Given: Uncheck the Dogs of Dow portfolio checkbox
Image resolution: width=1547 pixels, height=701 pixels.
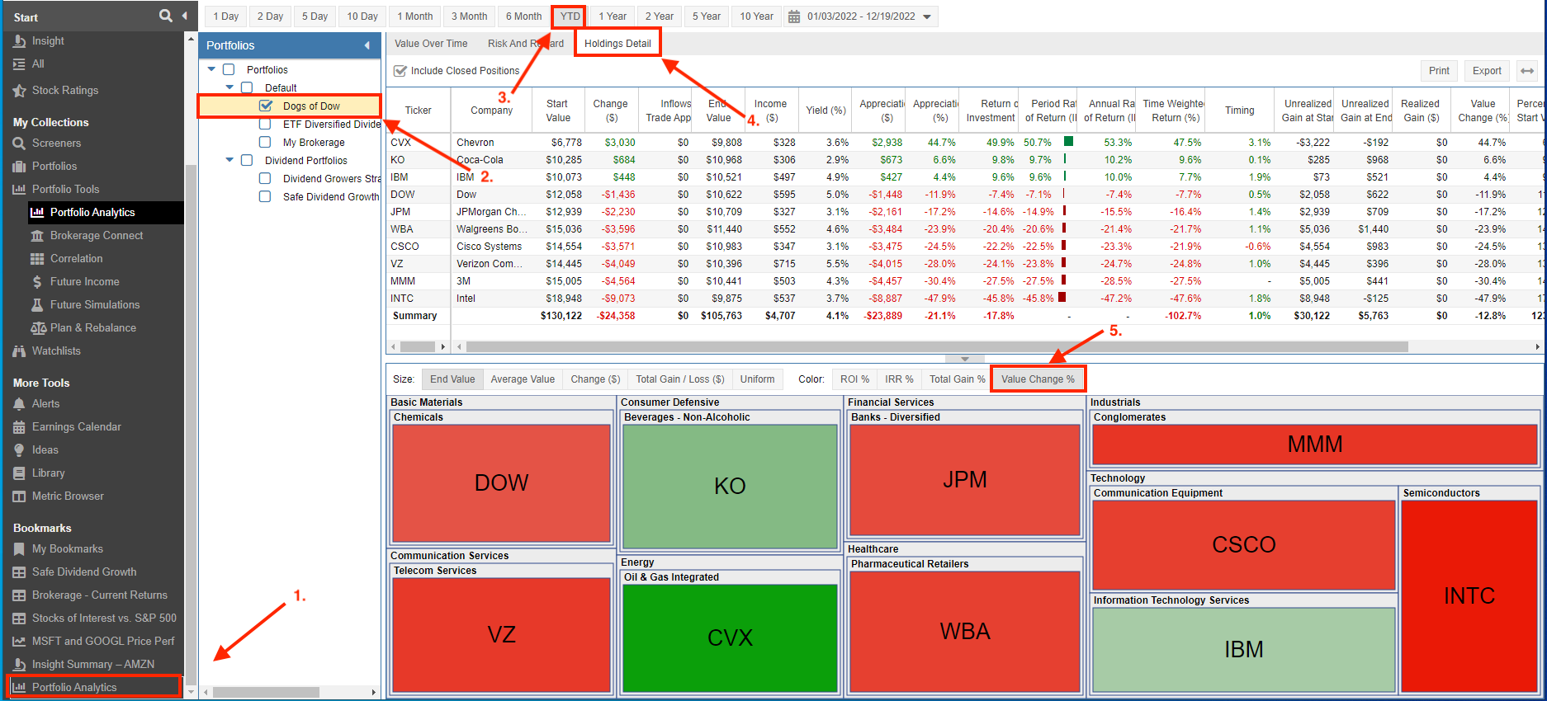Looking at the screenshot, I should 266,106.
